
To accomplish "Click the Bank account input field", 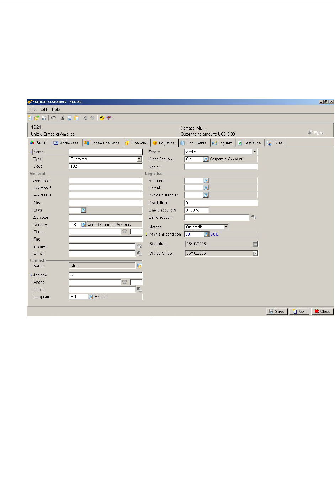I will (x=217, y=217).
